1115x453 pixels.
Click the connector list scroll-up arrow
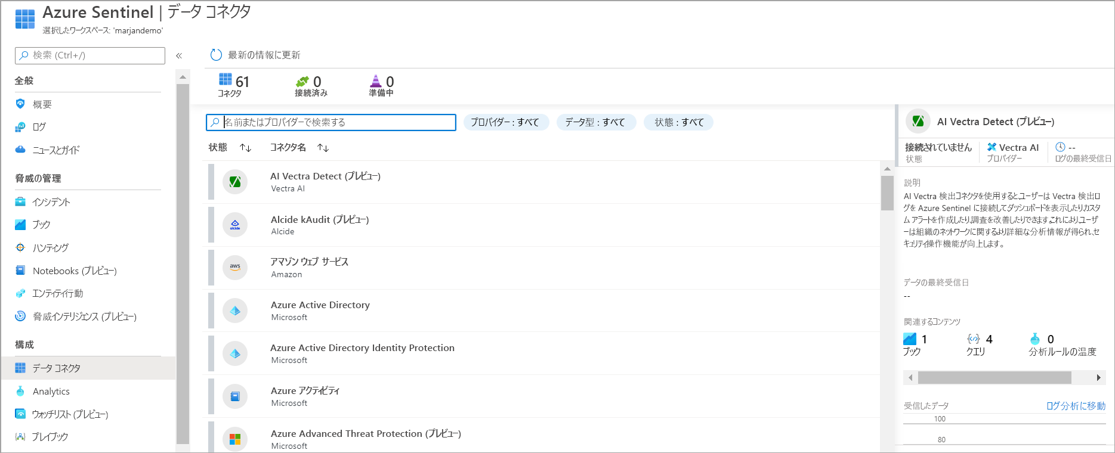coord(887,169)
